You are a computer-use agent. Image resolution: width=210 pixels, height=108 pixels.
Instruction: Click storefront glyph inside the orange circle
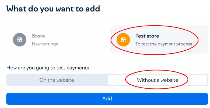[123, 40]
